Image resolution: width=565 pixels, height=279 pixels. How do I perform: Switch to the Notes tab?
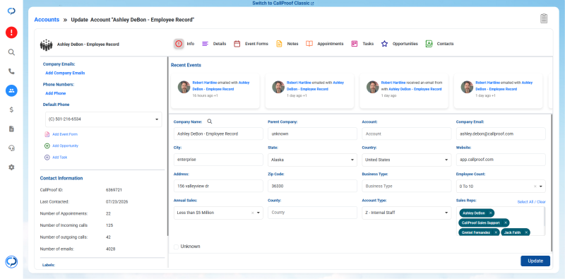click(x=287, y=44)
